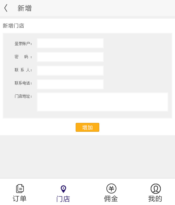
Task: Select the 联系人 text box
Action: 70,70
